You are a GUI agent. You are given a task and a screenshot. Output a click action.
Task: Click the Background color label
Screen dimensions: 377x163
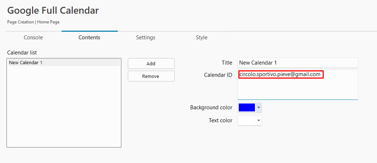coord(211,107)
